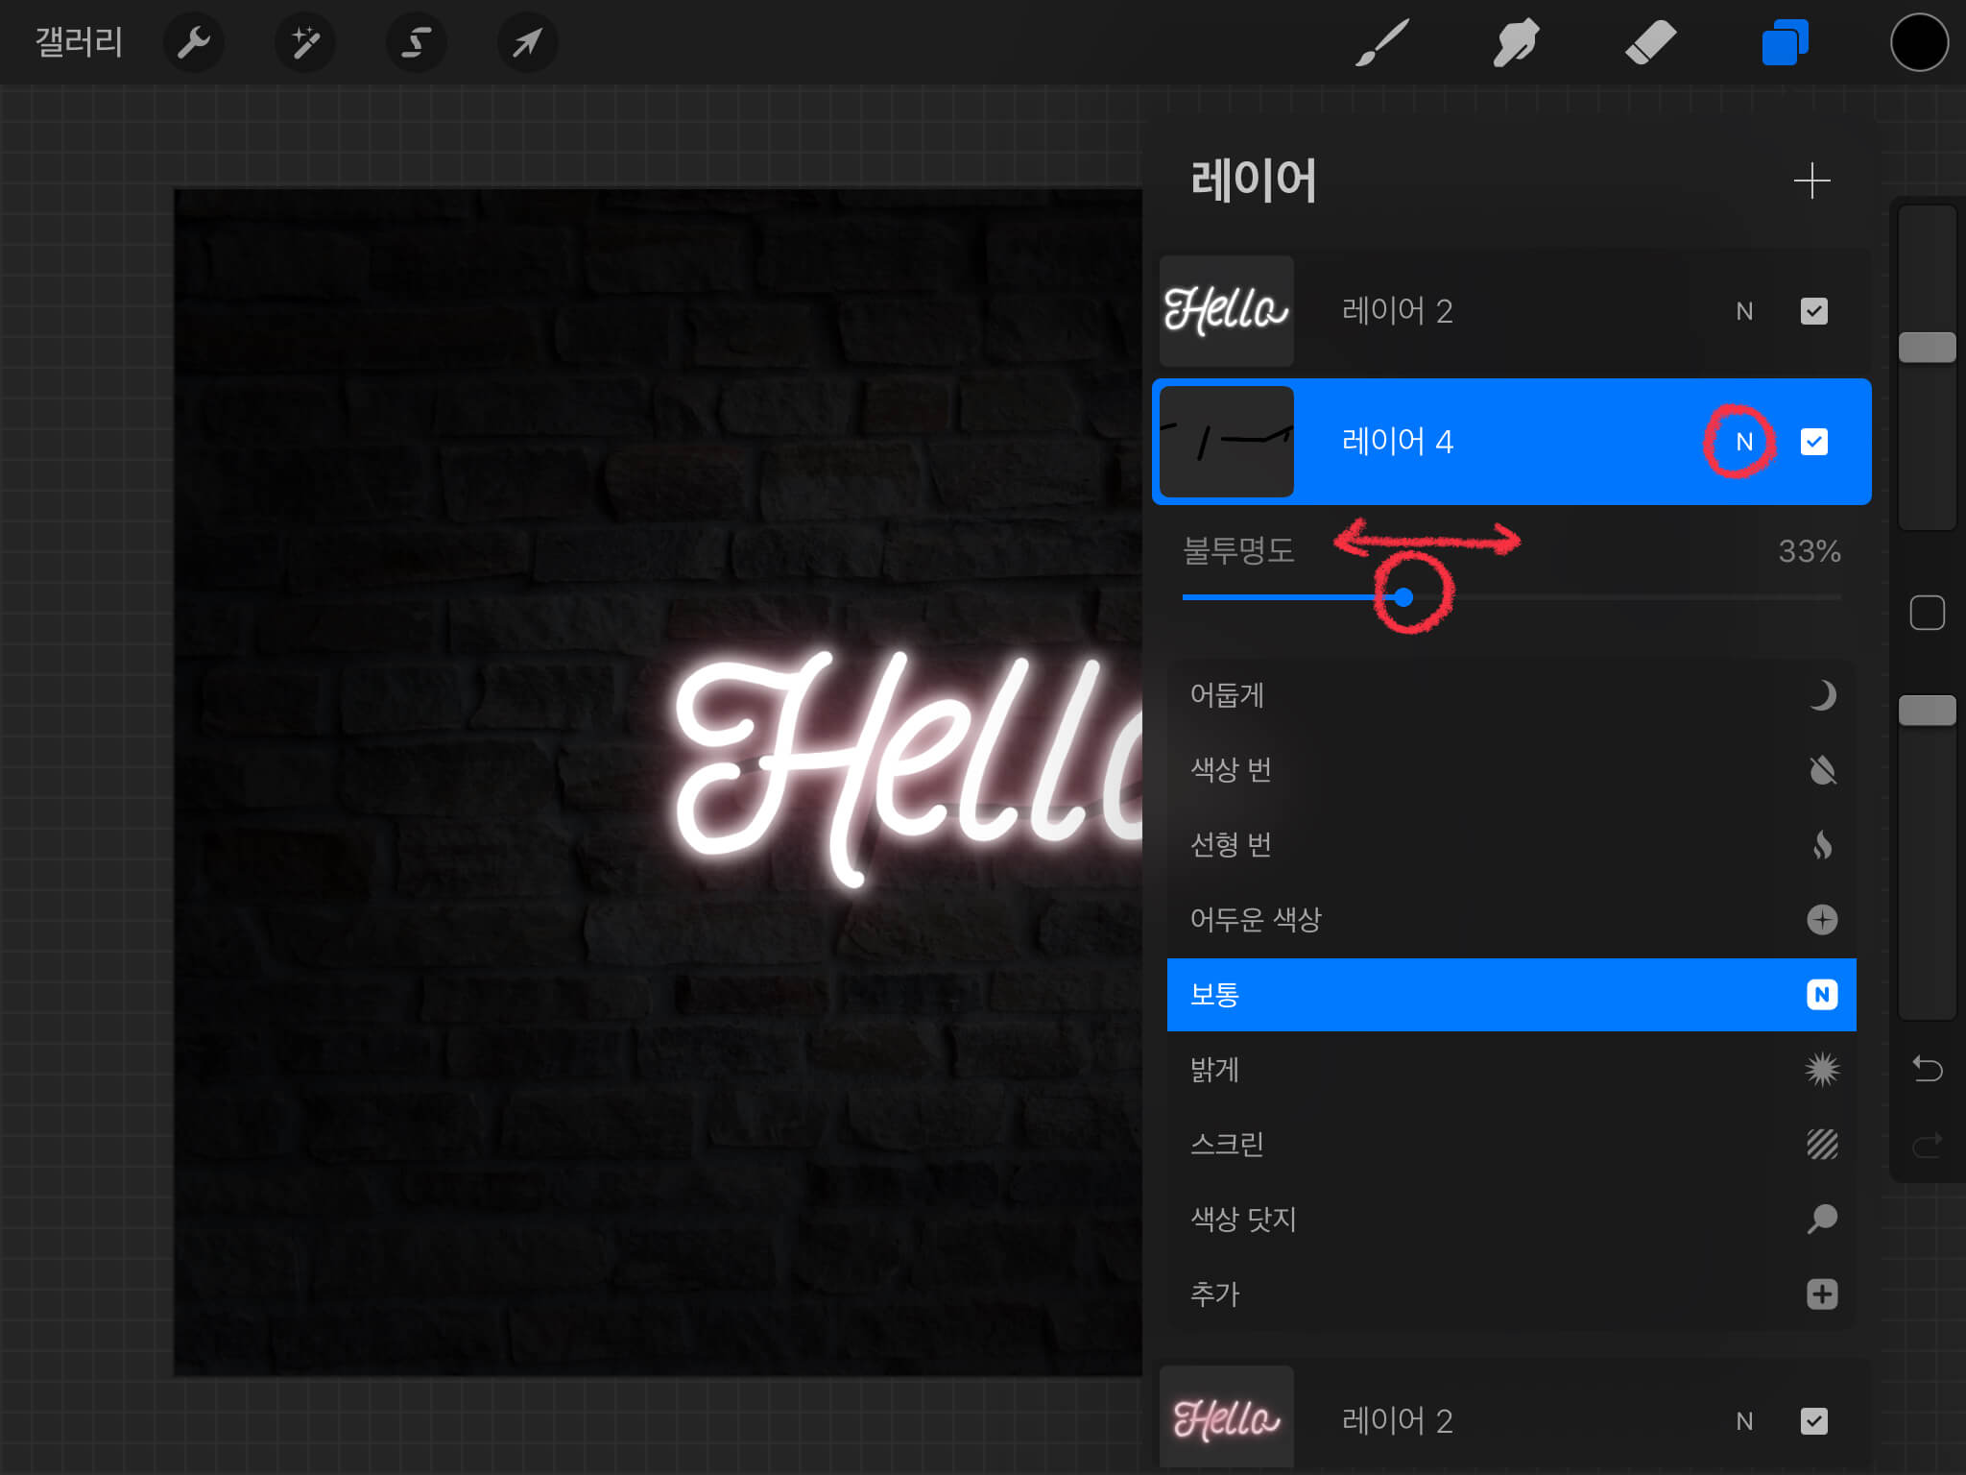Select the Eraser tool

[1650, 43]
